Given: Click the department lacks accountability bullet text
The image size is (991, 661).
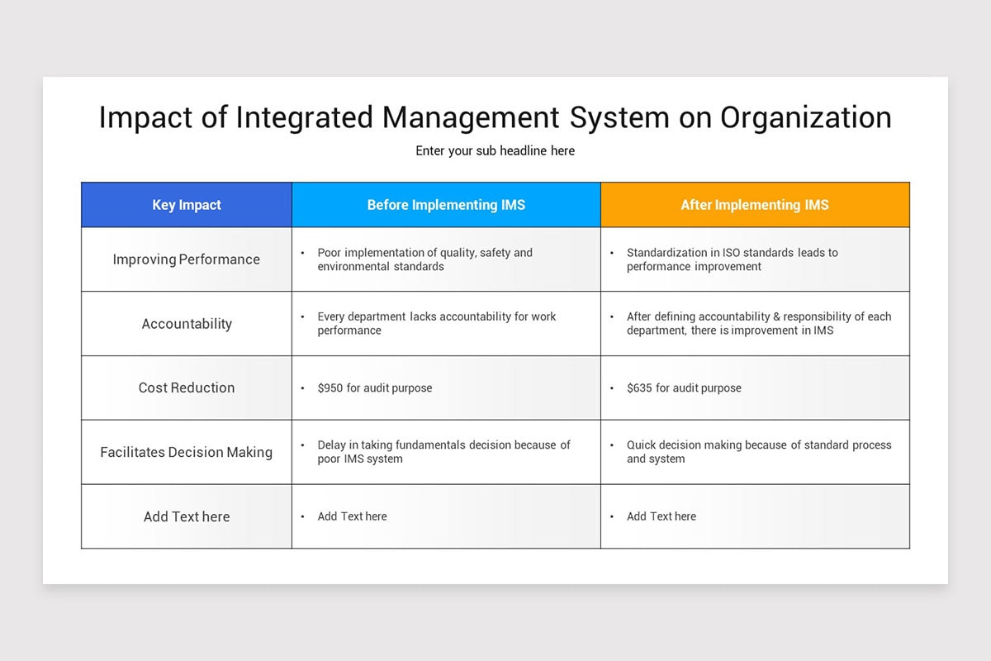Looking at the screenshot, I should [435, 323].
